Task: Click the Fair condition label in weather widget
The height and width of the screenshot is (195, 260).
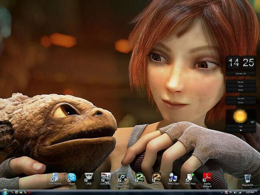Action: [x=240, y=127]
